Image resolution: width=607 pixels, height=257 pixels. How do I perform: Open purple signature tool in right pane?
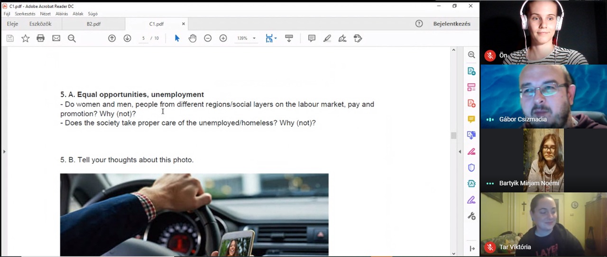(x=471, y=200)
